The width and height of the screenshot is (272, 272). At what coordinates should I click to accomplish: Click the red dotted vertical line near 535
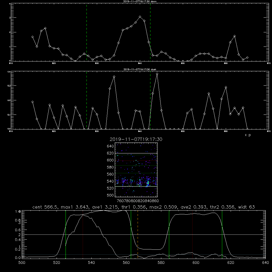click(x=83, y=234)
